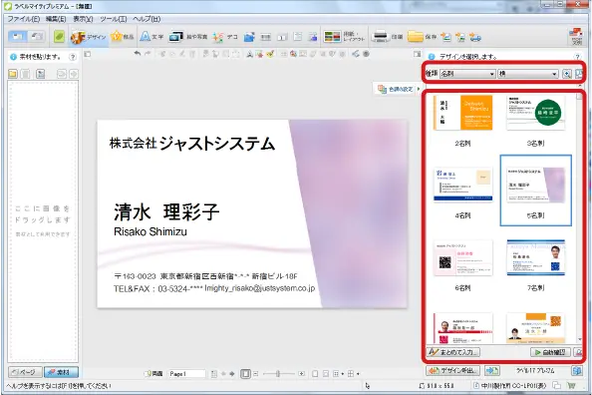Select the 文字 text tool

point(151,37)
